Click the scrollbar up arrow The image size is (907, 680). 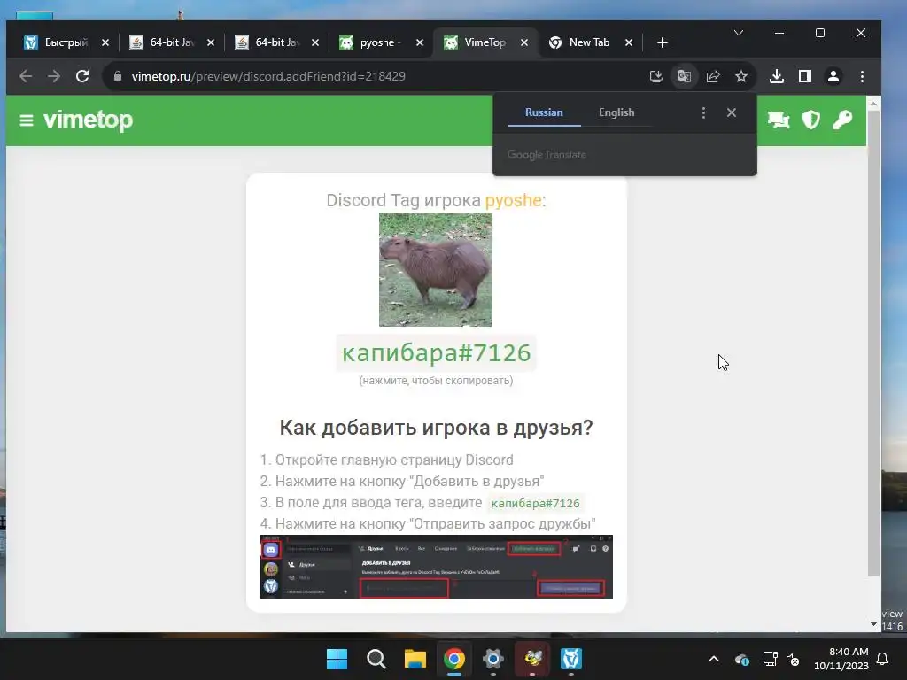coord(873,103)
